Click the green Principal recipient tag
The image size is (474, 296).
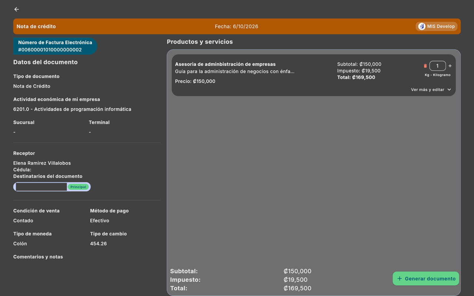pos(78,187)
